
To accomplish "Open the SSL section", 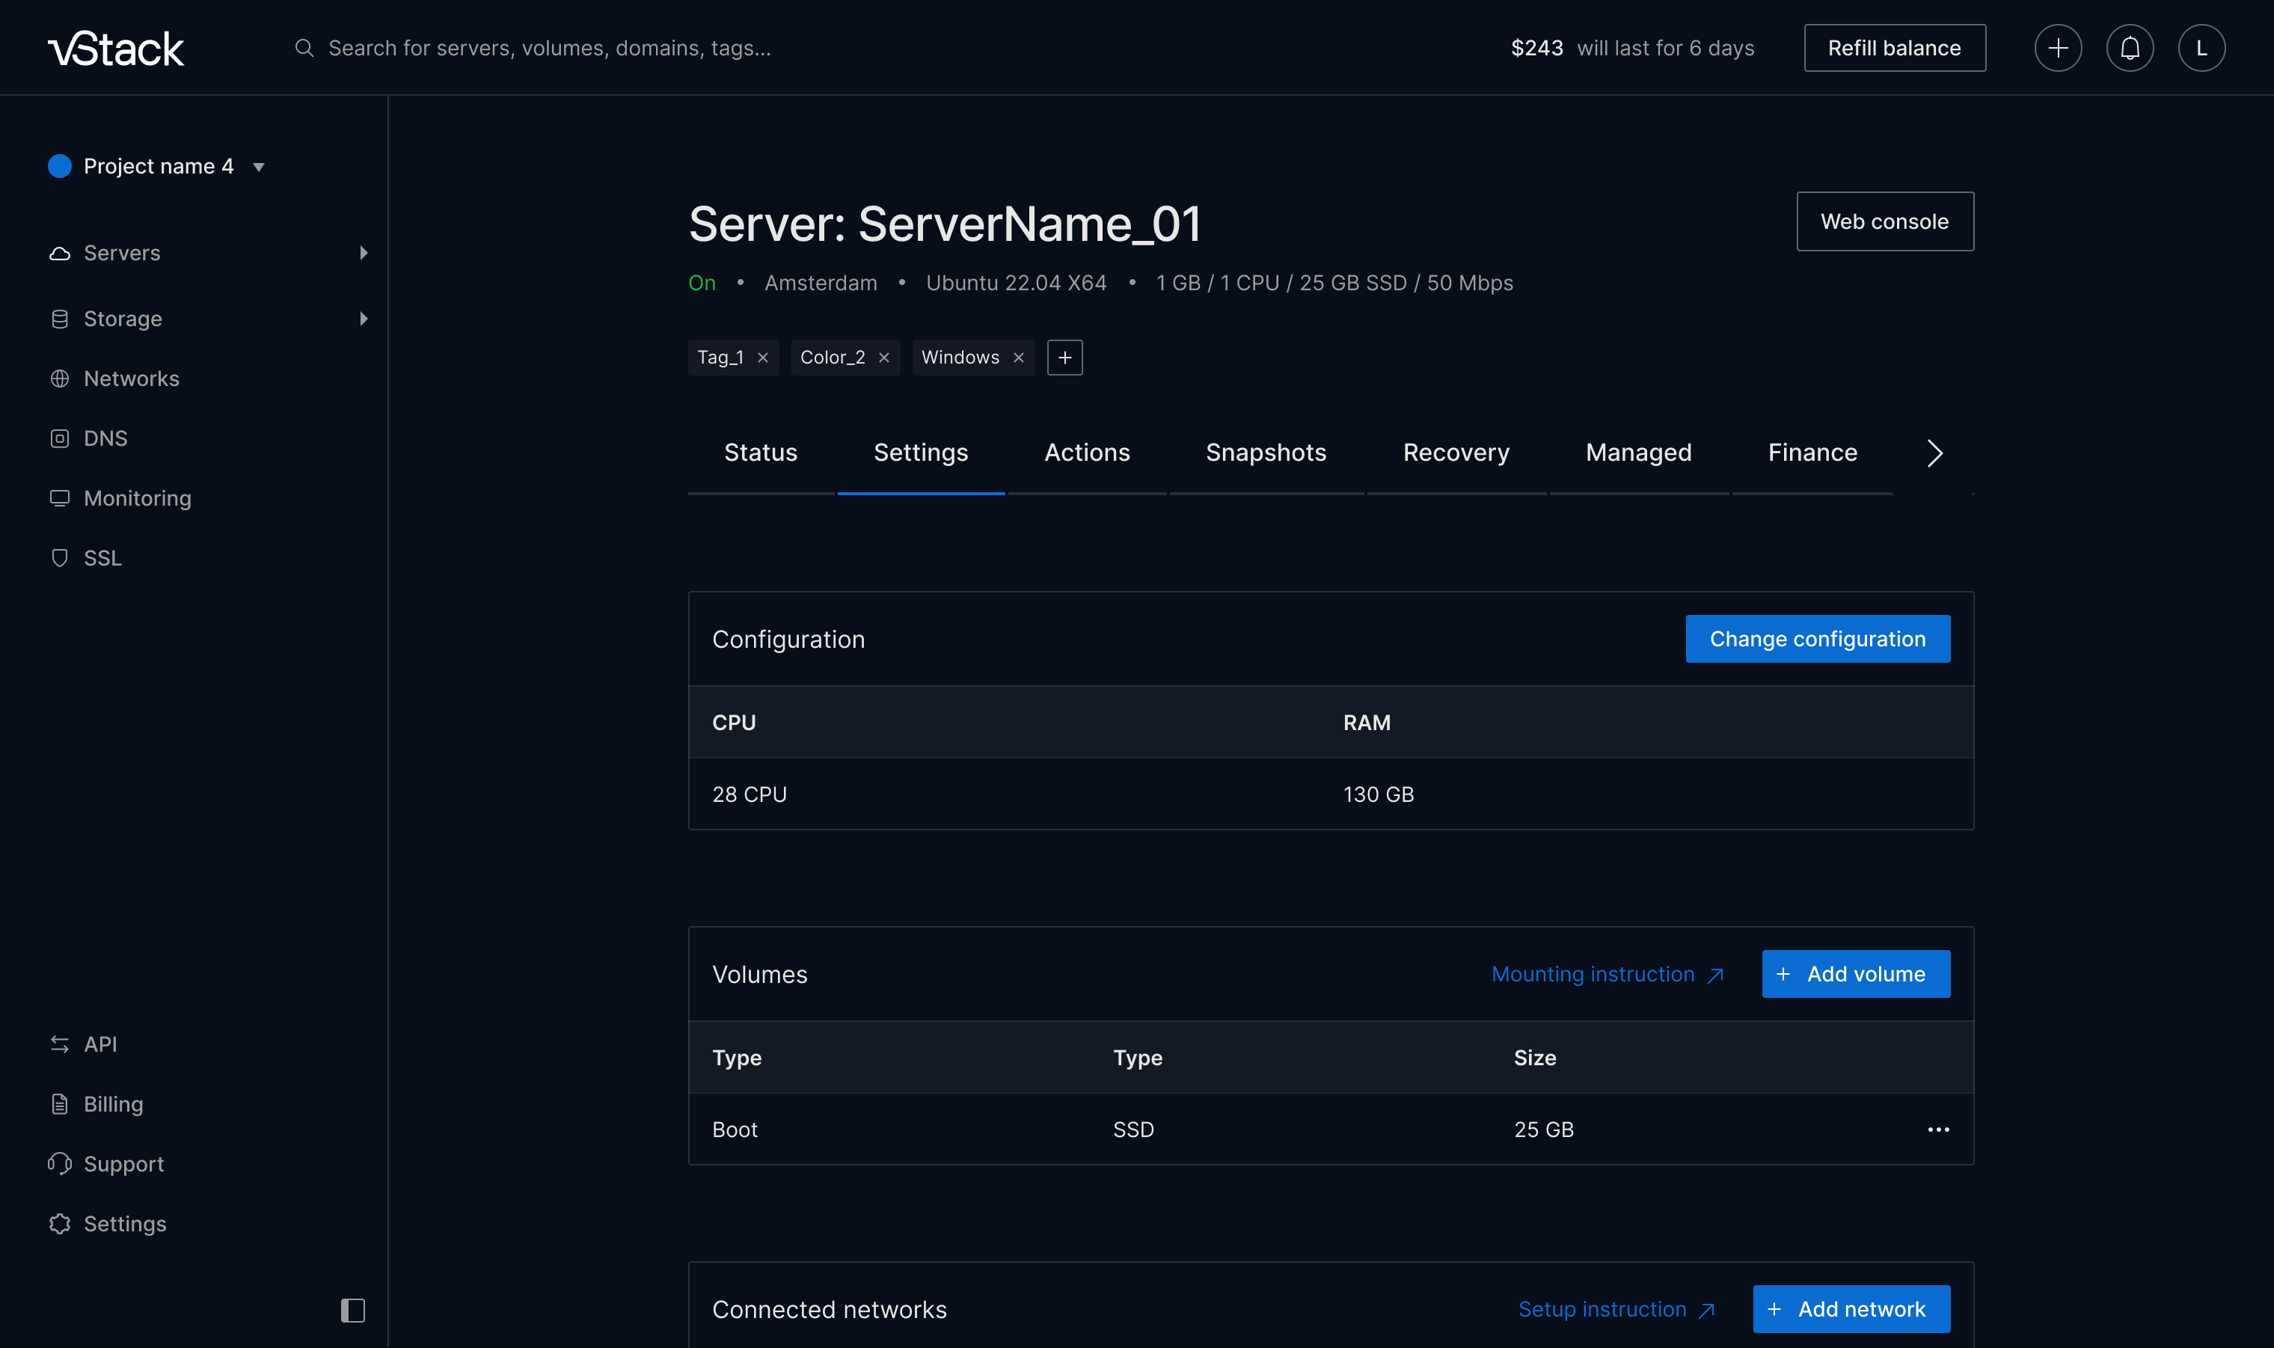I will (x=102, y=559).
